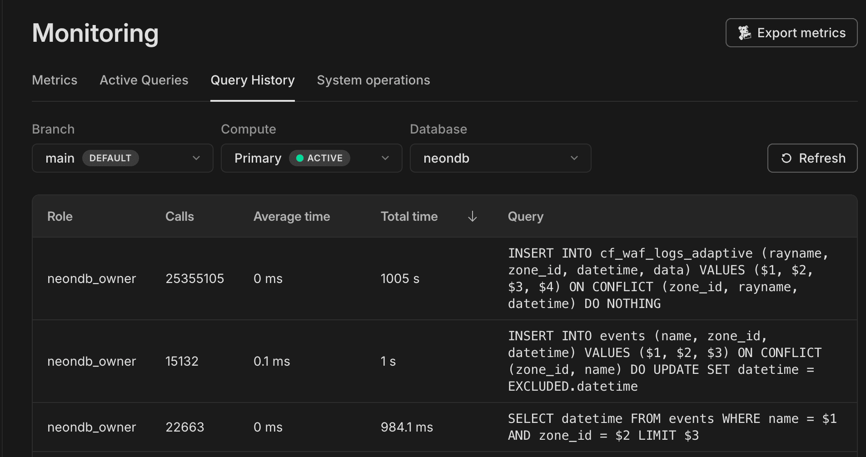This screenshot has height=457, width=866.
Task: Click the DEFAULT badge next to main
Action: pos(110,158)
